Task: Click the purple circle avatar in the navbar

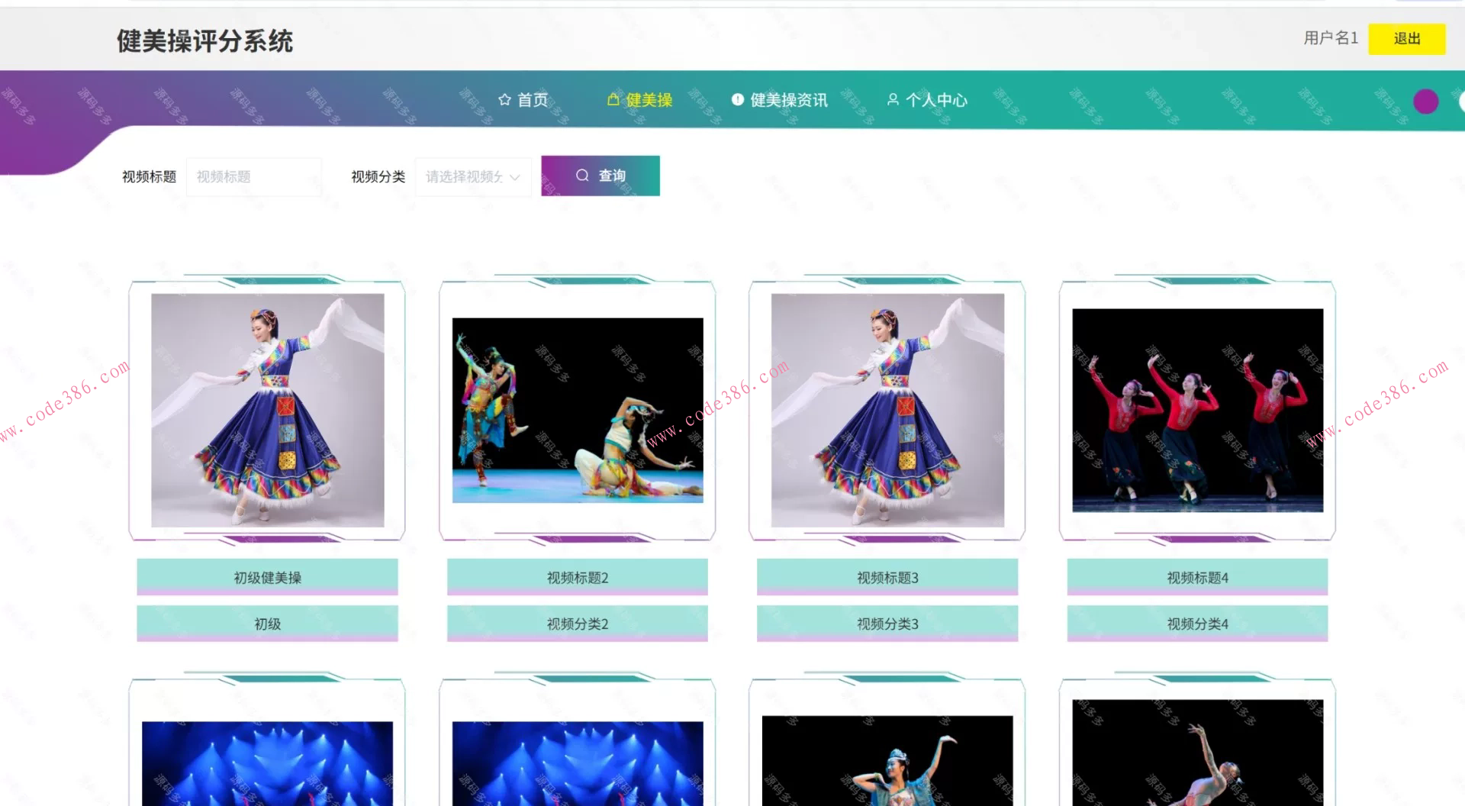Action: coord(1425,100)
